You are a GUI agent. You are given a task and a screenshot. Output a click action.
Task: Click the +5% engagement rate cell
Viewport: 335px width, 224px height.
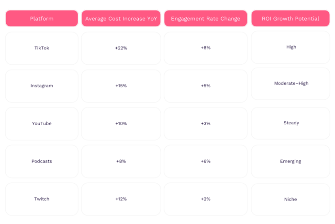click(x=206, y=86)
